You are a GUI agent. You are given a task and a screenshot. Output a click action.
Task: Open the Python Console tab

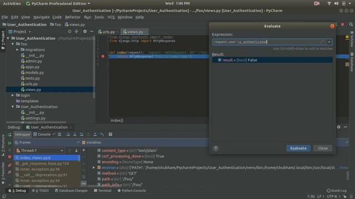[x=131, y=191]
